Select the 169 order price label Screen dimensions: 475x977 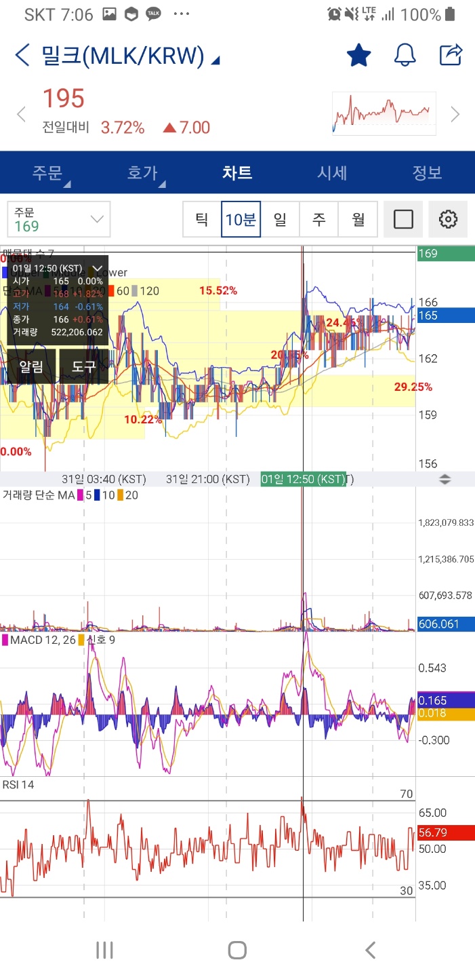click(x=447, y=254)
